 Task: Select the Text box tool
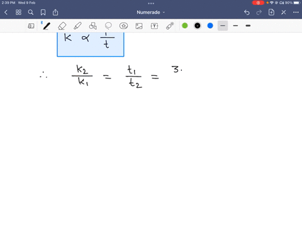coord(154,26)
